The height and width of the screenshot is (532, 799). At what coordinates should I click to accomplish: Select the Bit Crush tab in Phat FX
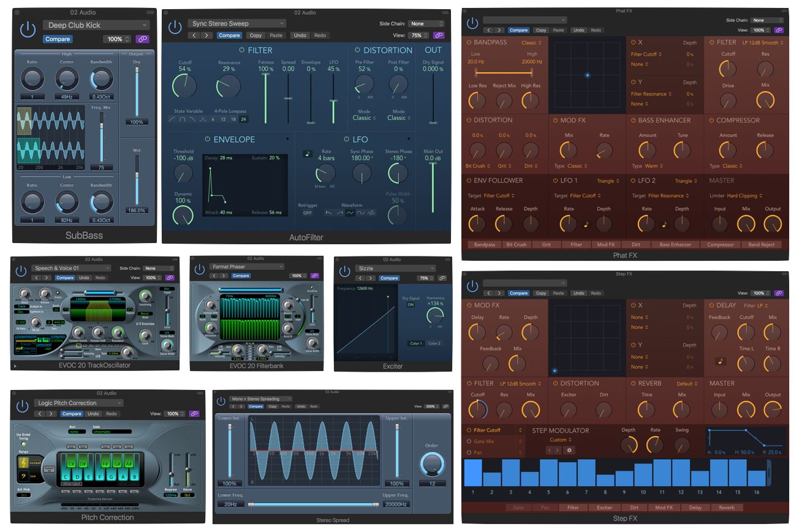(x=516, y=245)
